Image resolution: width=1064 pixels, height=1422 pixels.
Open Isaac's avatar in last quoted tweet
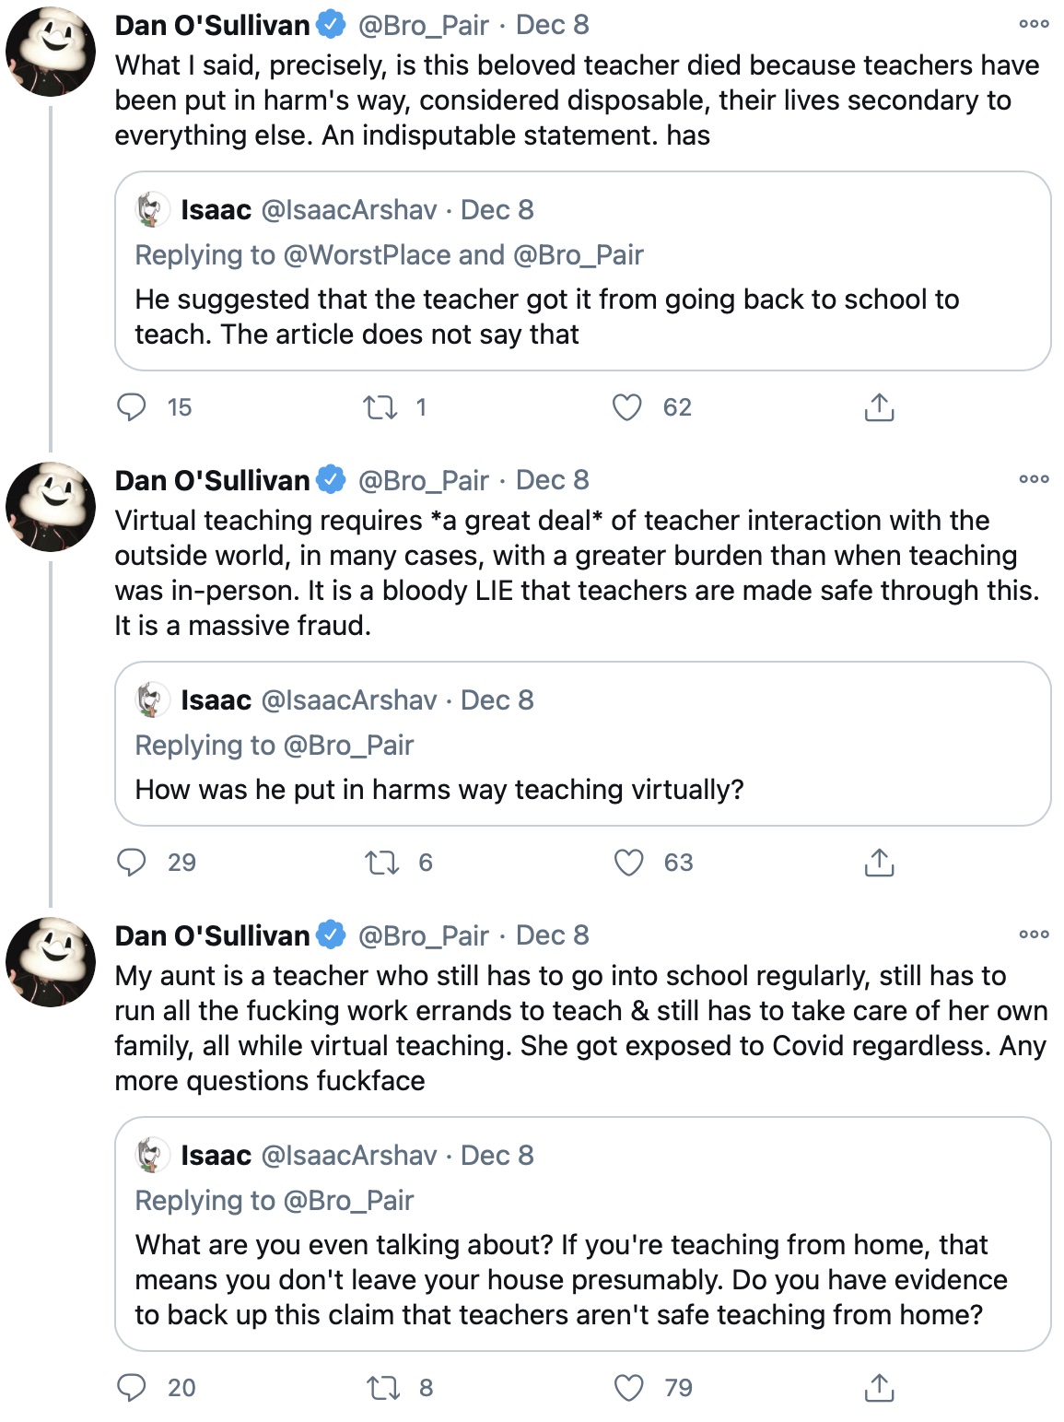tap(153, 1156)
